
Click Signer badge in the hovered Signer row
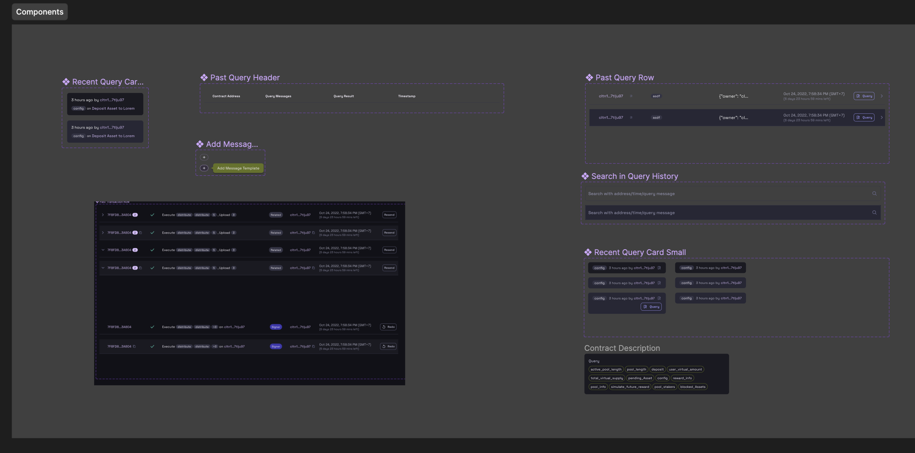point(276,346)
